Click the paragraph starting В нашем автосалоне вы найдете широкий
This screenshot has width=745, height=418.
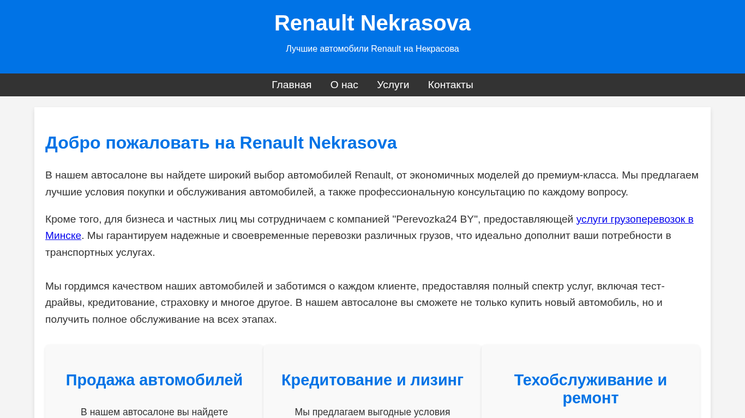coord(372,183)
